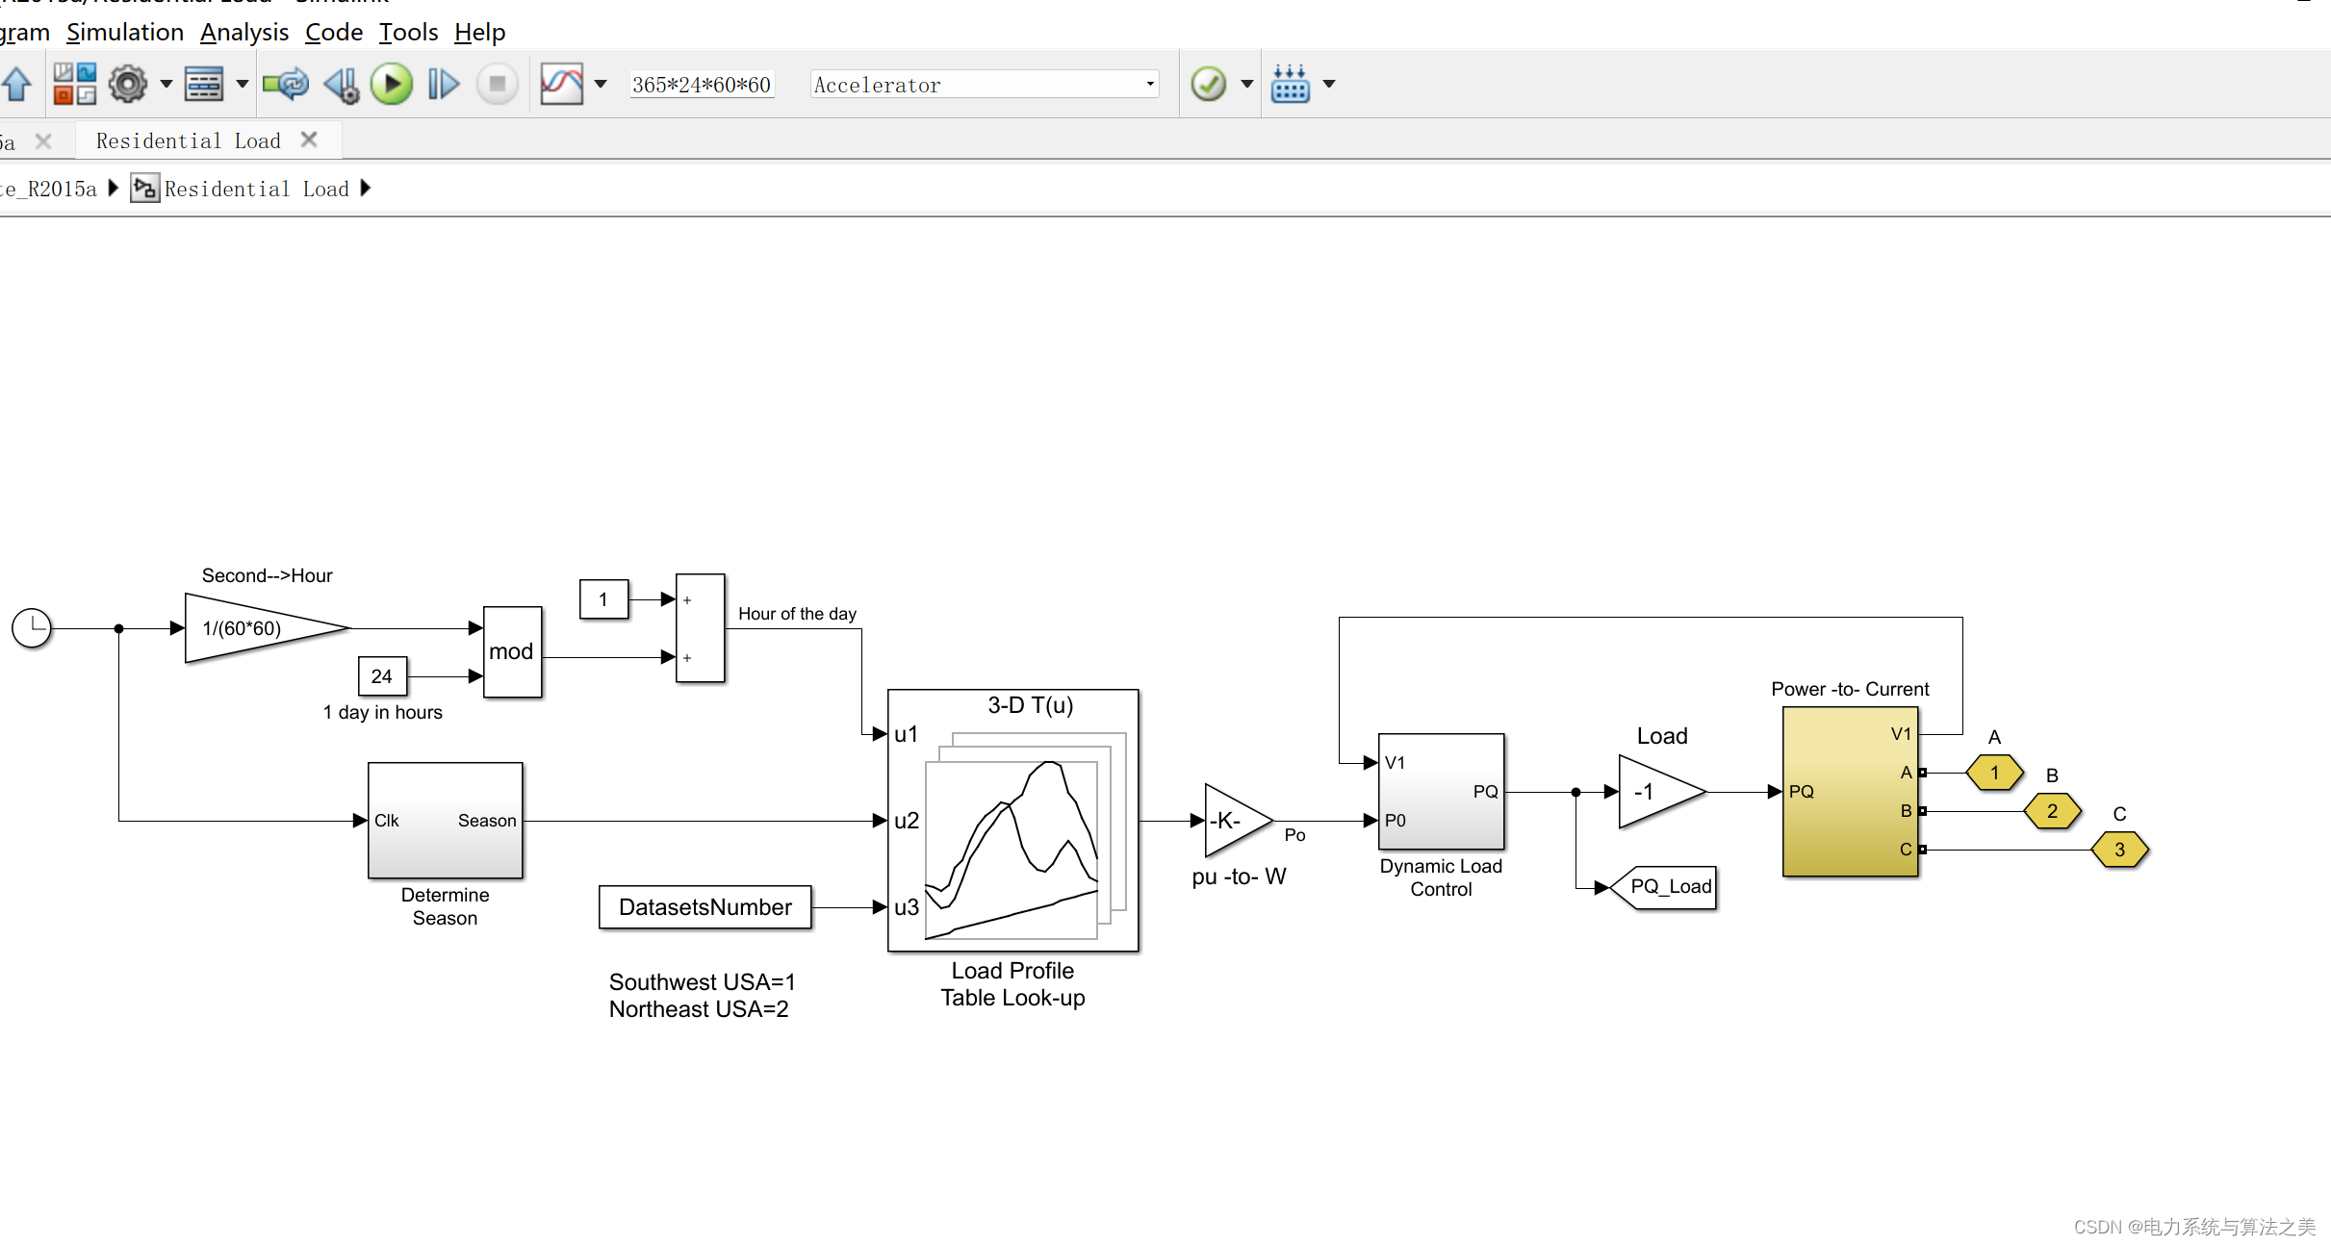
Task: Click the Build Model icon
Action: pyautogui.click(x=1290, y=85)
